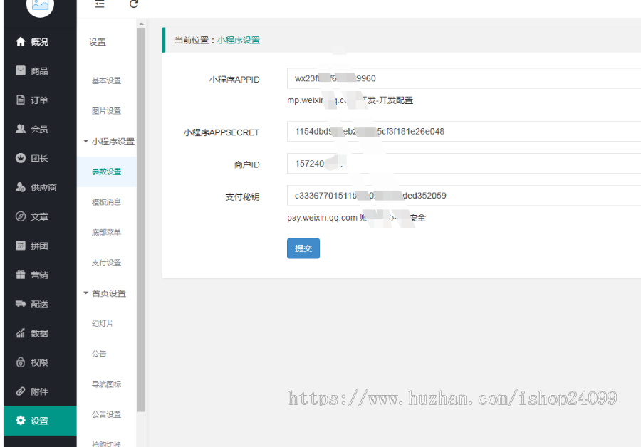The height and width of the screenshot is (447, 641).
Task: Open the 支付设置 menu item
Action: pos(106,263)
